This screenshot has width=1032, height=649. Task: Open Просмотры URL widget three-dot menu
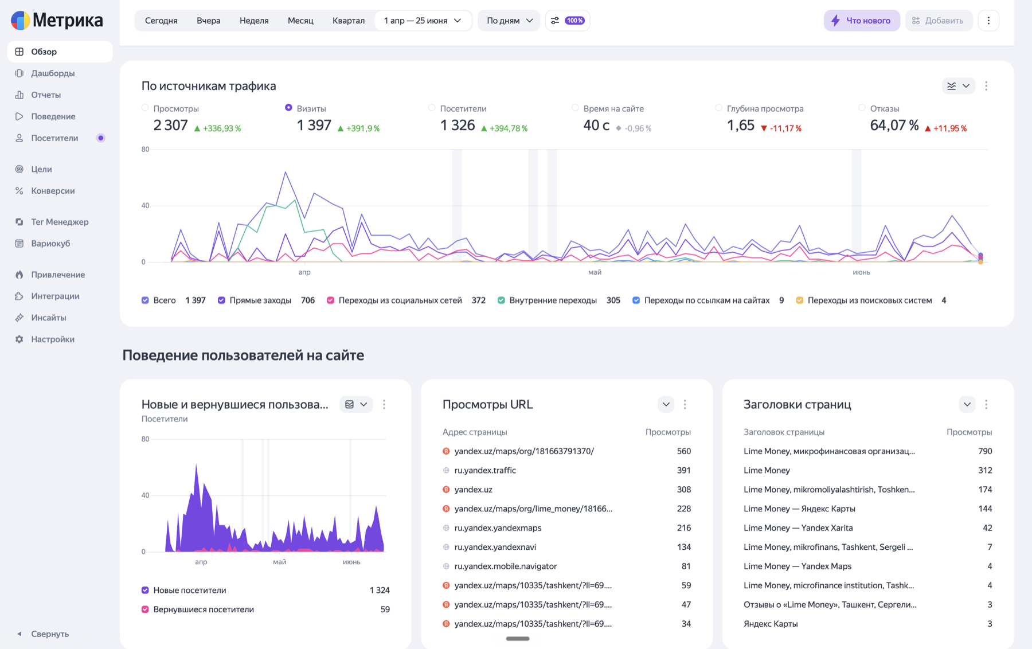click(x=685, y=404)
